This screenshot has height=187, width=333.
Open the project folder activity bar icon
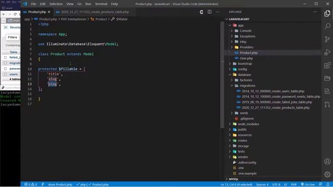pyautogui.click(x=327, y=78)
